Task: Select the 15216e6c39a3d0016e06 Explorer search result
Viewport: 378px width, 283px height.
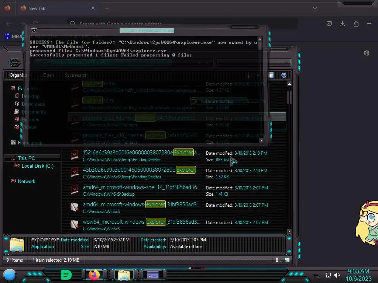Action: point(177,156)
